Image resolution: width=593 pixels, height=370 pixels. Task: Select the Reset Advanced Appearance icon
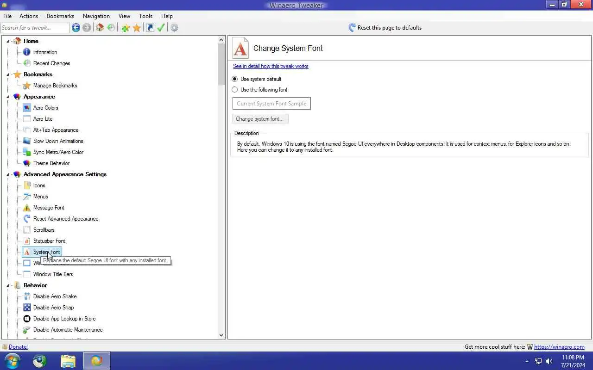[27, 219]
